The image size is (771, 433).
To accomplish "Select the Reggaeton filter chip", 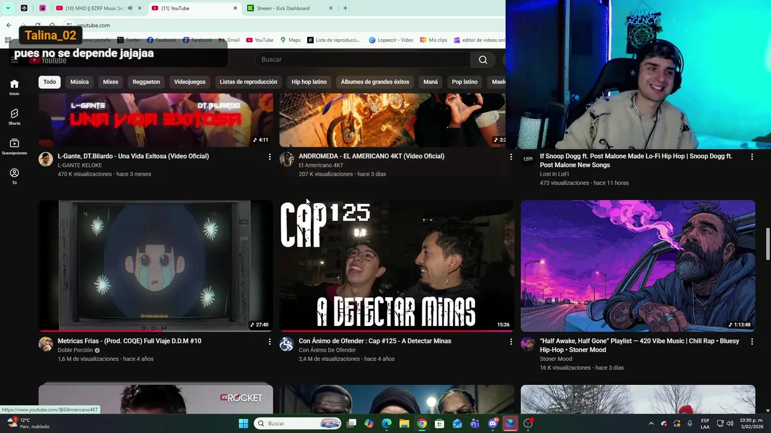I will click(x=146, y=82).
